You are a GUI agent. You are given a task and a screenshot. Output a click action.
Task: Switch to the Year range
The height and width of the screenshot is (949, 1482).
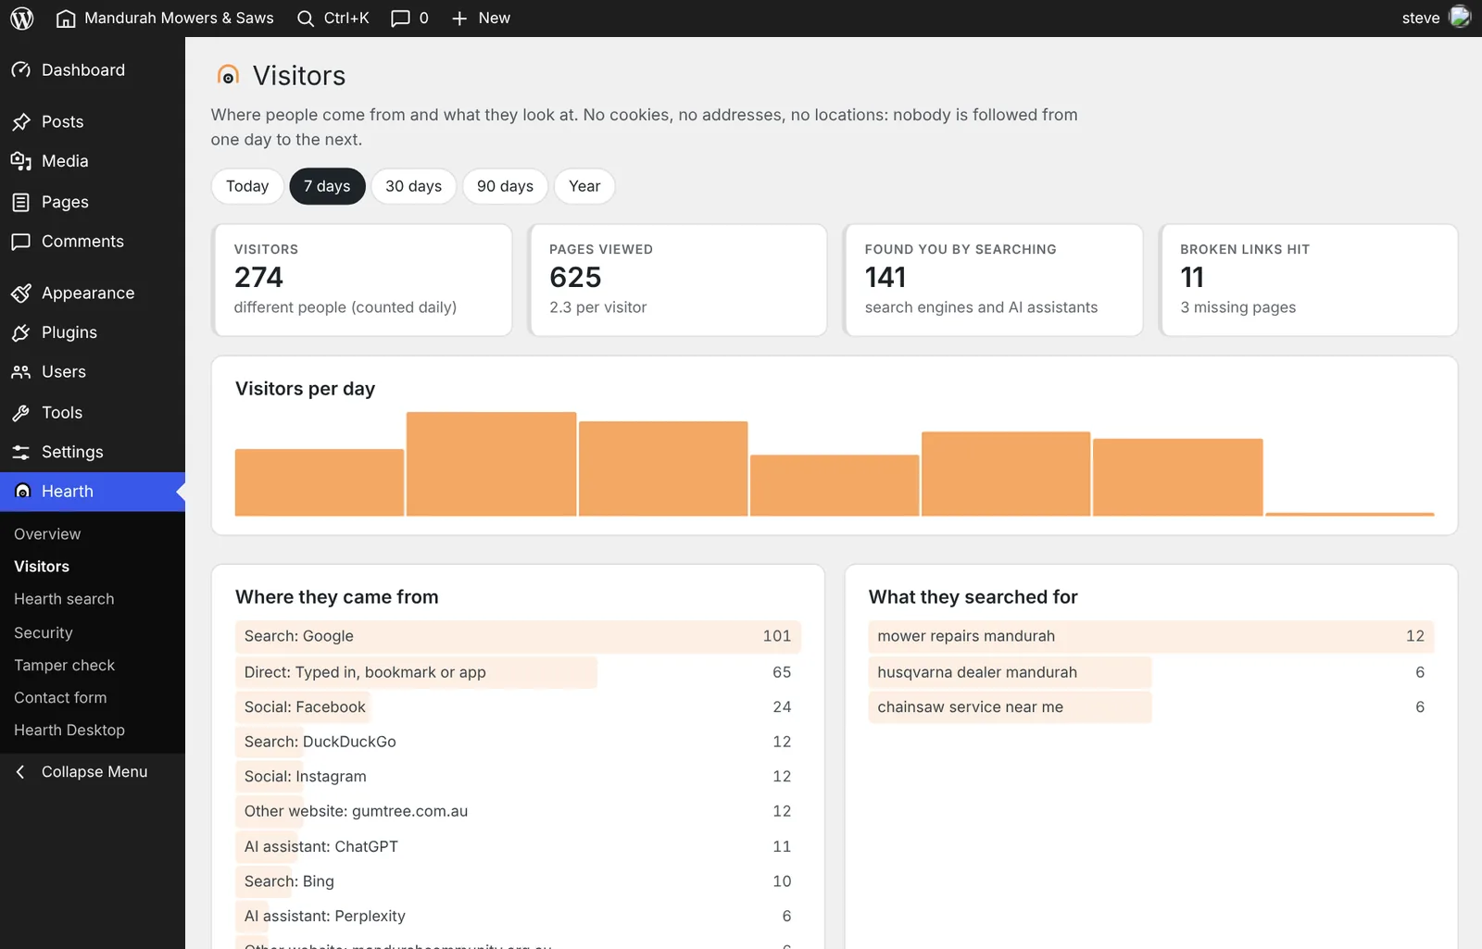point(584,186)
